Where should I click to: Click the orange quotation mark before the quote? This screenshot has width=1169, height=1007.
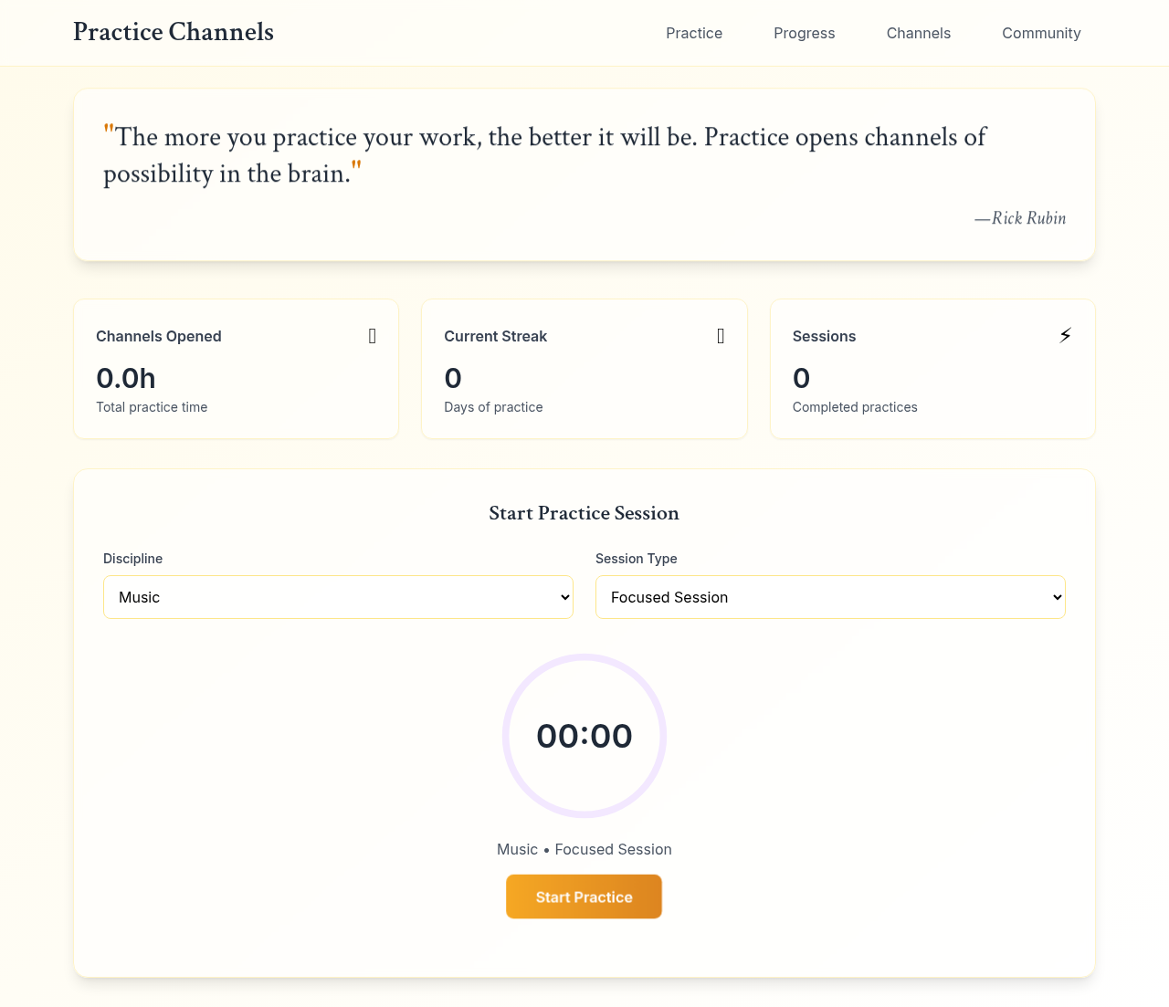tap(110, 131)
